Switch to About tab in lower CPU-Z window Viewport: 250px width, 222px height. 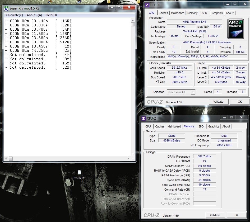226,126
